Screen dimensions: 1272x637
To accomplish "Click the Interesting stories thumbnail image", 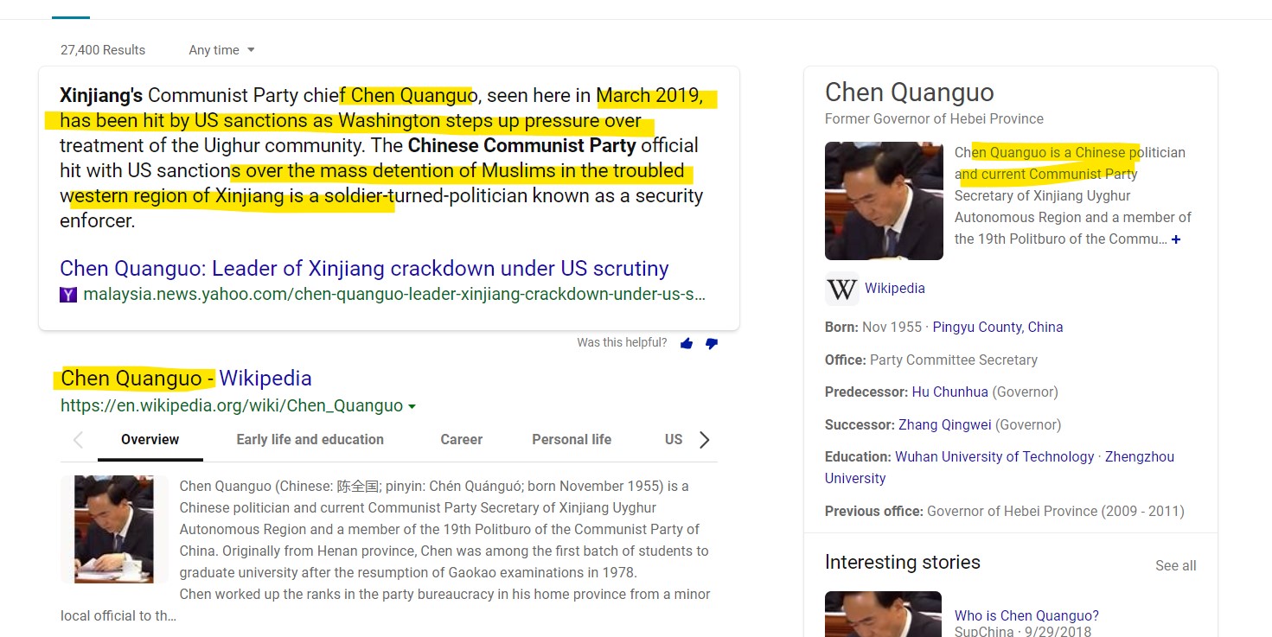I will [x=883, y=614].
